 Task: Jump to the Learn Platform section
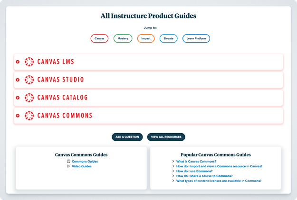tap(196, 38)
